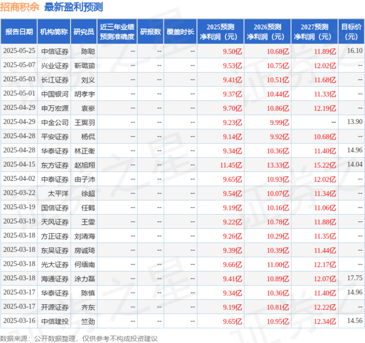Select the 中金公司 institution cell
The width and height of the screenshot is (365, 343).
pos(55,122)
